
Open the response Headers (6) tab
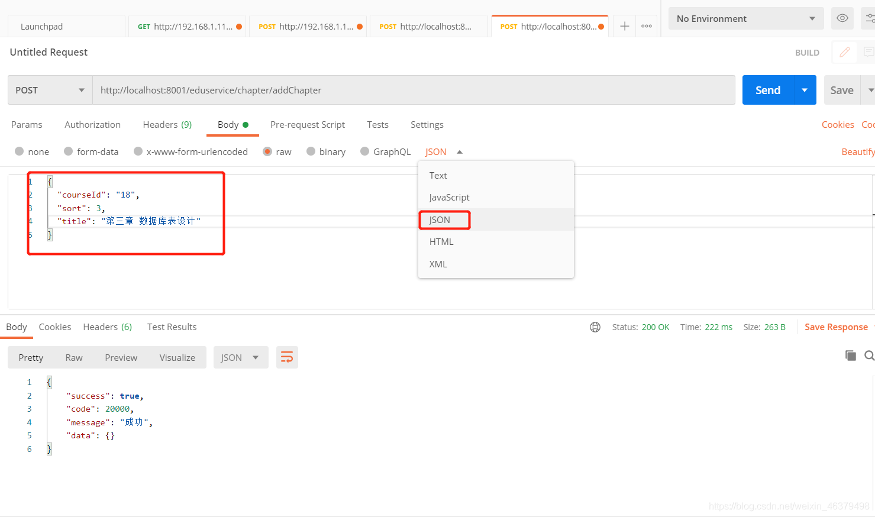pos(108,327)
